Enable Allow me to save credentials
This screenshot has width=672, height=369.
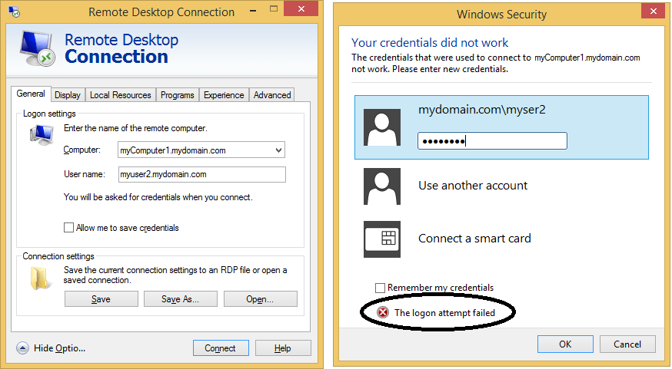pos(68,228)
